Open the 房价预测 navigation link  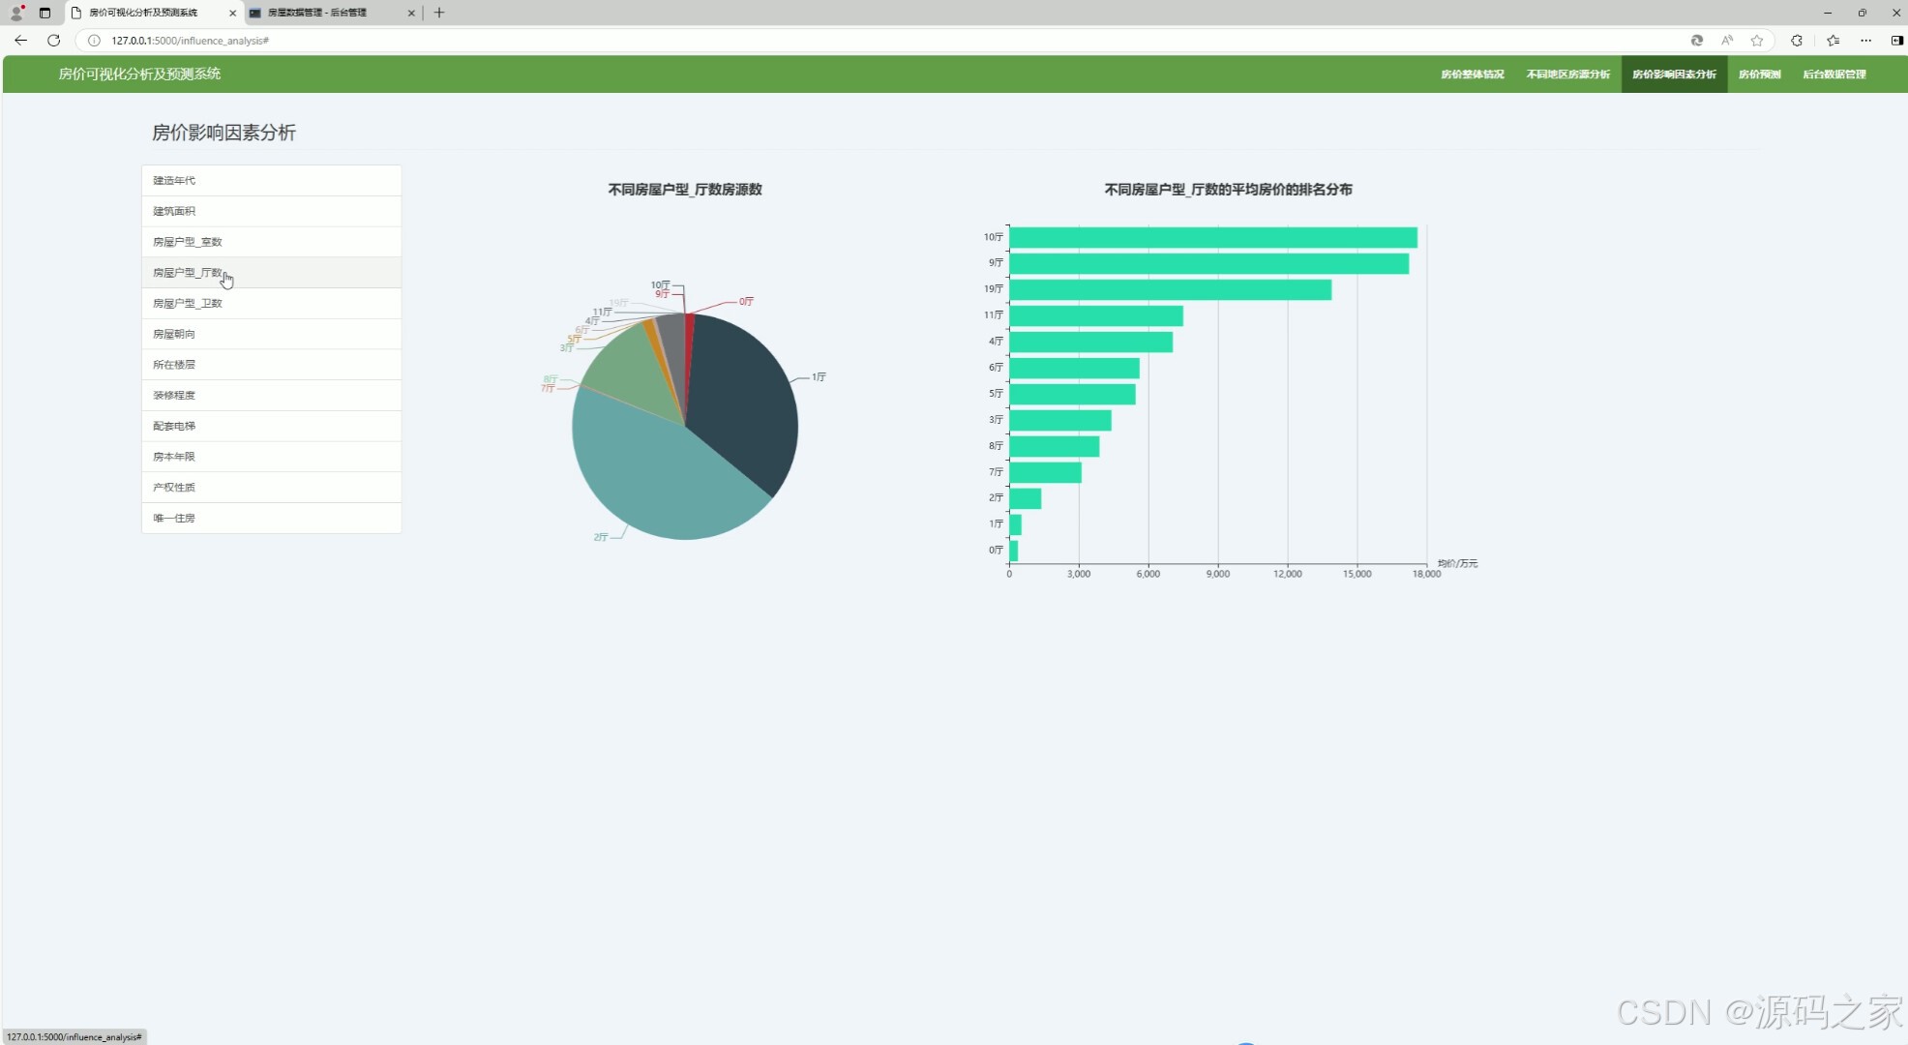click(x=1759, y=75)
